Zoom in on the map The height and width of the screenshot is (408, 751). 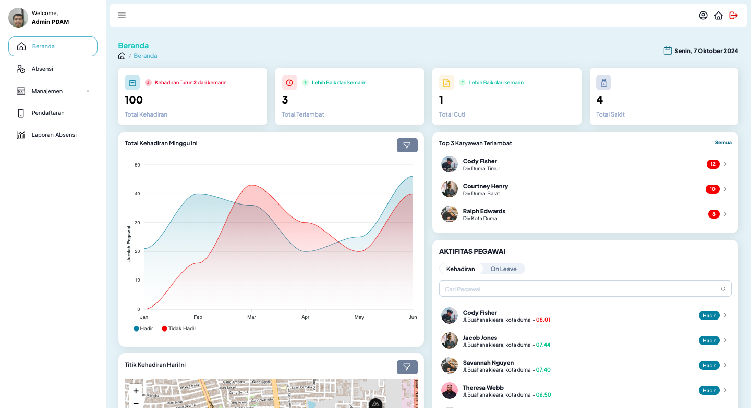pyautogui.click(x=136, y=391)
